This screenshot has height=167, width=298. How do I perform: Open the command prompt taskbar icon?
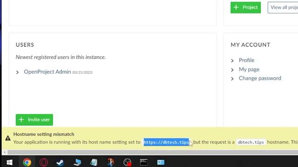click(144, 162)
